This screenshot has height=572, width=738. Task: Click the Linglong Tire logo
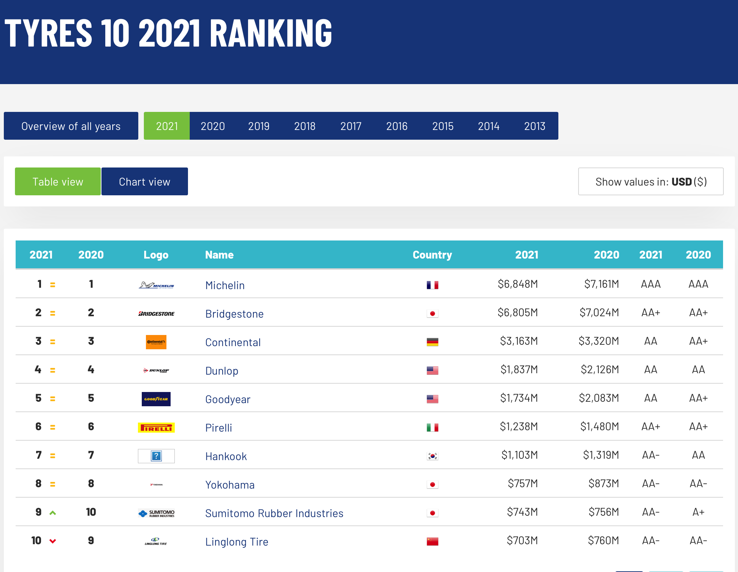point(156,541)
